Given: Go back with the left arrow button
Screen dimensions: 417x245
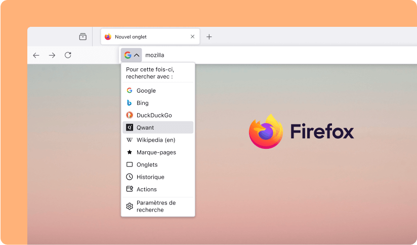Looking at the screenshot, I should tap(36, 55).
